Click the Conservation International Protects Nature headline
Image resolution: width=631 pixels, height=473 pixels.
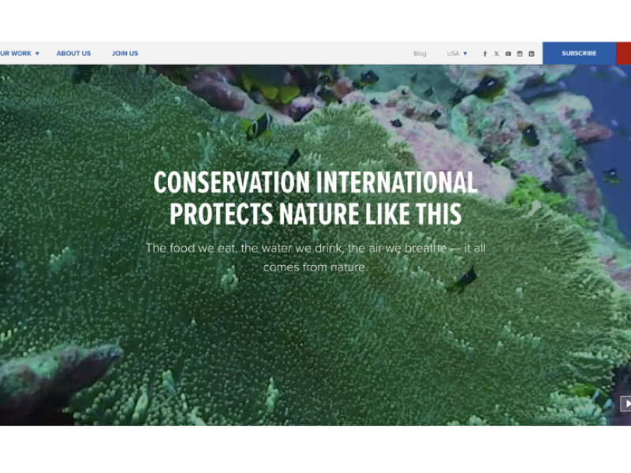[x=315, y=198]
